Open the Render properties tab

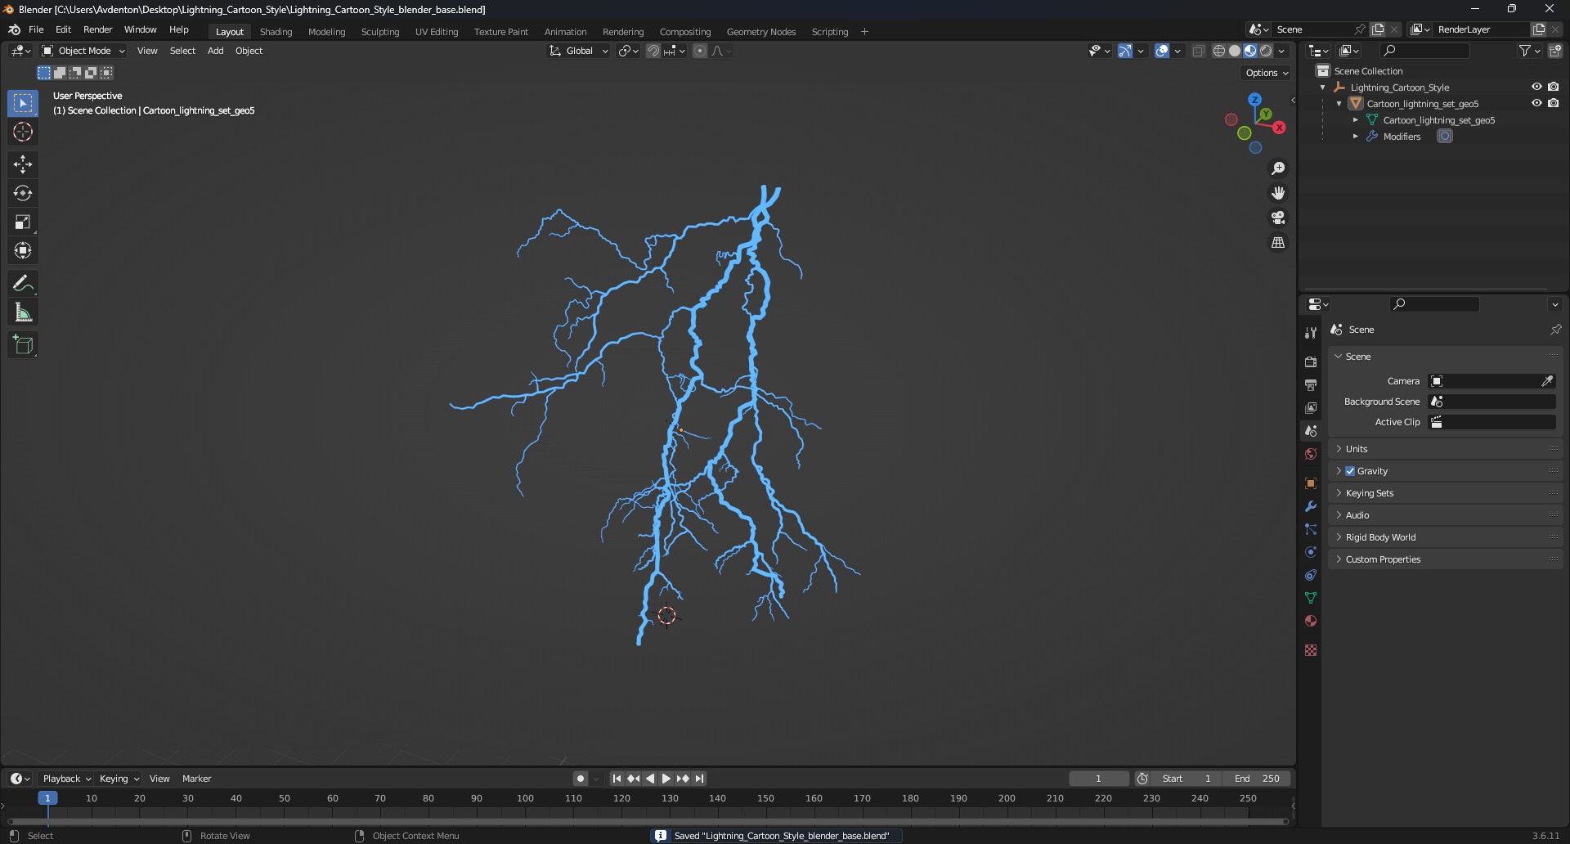coord(1311,361)
